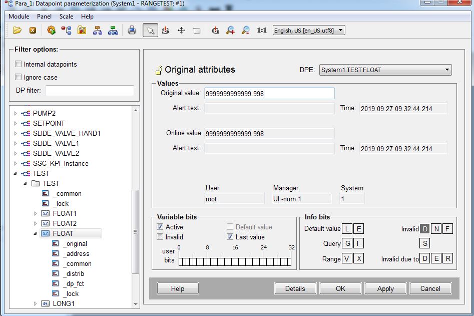Reset zoom with the 1:1 icon

click(261, 31)
